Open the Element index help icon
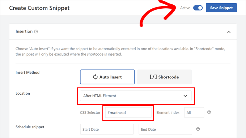Screen dimensions: 246x138 pyautogui.click(x=209, y=112)
